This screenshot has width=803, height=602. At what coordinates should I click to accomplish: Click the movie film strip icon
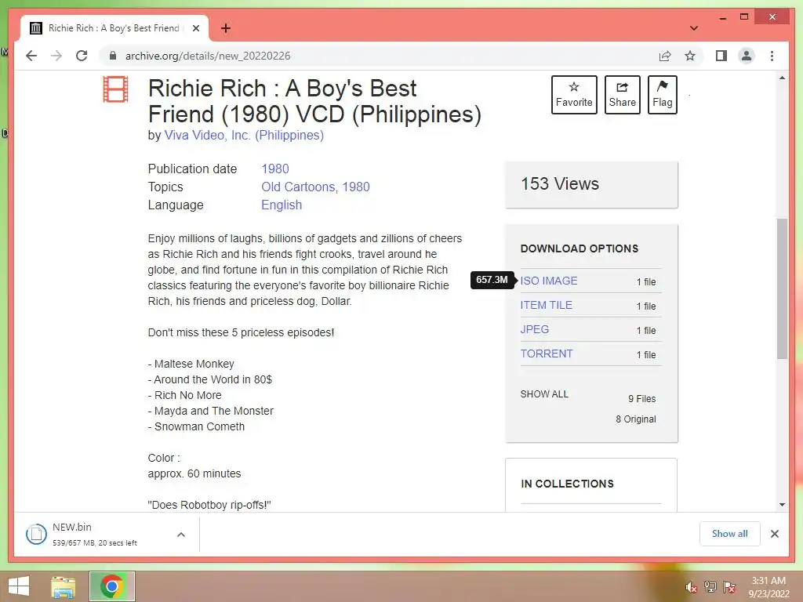point(115,89)
